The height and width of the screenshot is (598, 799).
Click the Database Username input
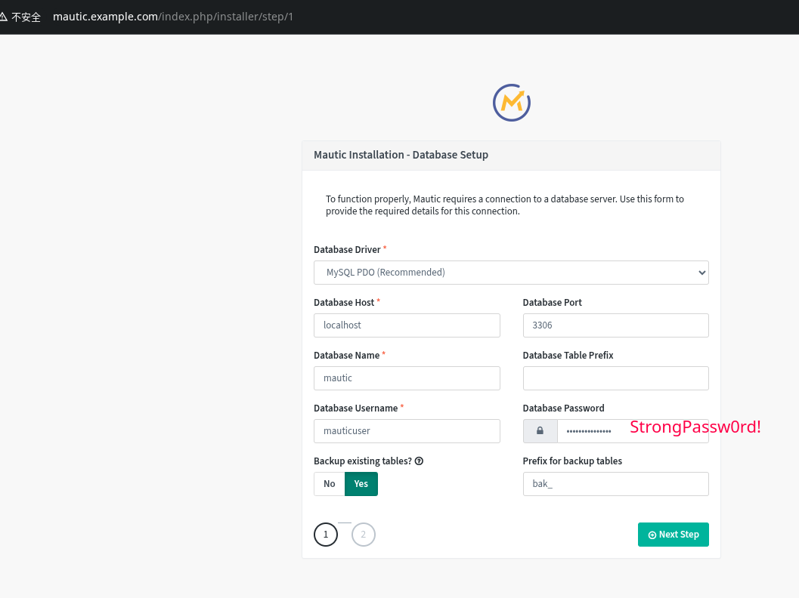pyautogui.click(x=407, y=431)
